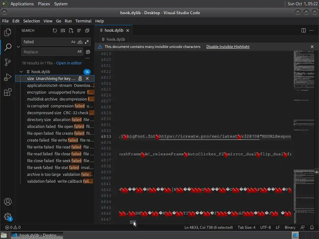Select result 'validation failed write callback'
This screenshot has width=319, height=239.
click(55, 181)
